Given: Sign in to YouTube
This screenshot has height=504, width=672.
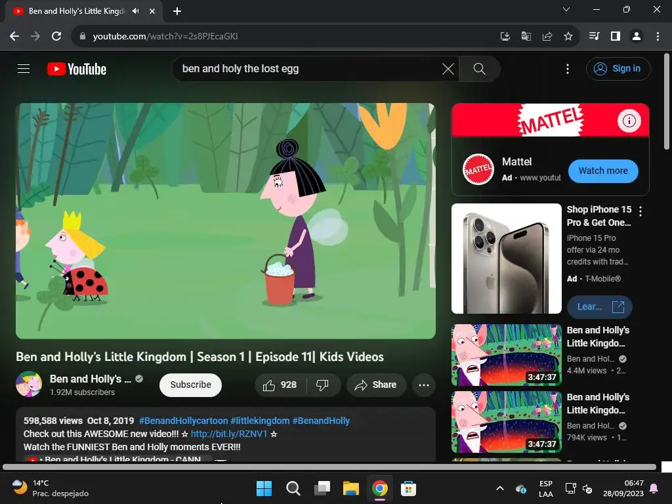Looking at the screenshot, I should pos(618,68).
